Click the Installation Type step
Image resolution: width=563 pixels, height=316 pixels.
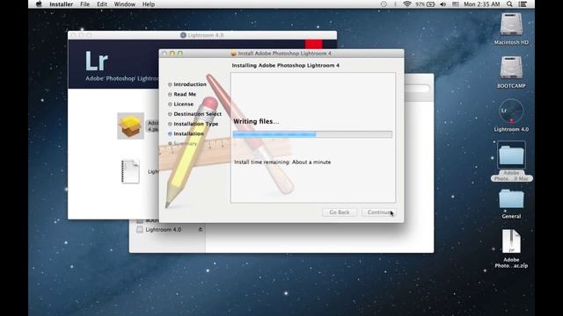tap(195, 124)
